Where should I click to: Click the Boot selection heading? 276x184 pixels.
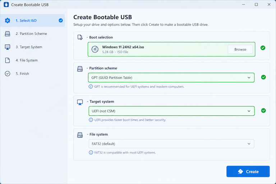101,37
